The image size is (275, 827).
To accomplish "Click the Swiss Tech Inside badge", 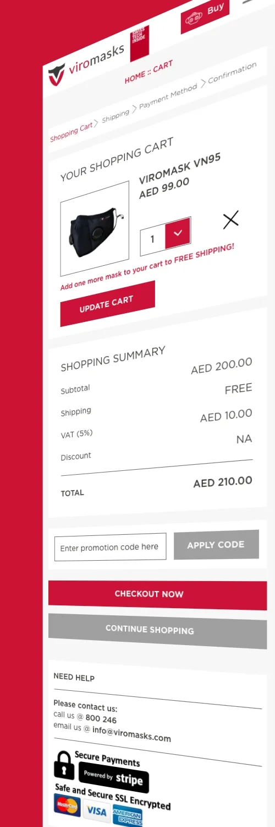I will (139, 44).
